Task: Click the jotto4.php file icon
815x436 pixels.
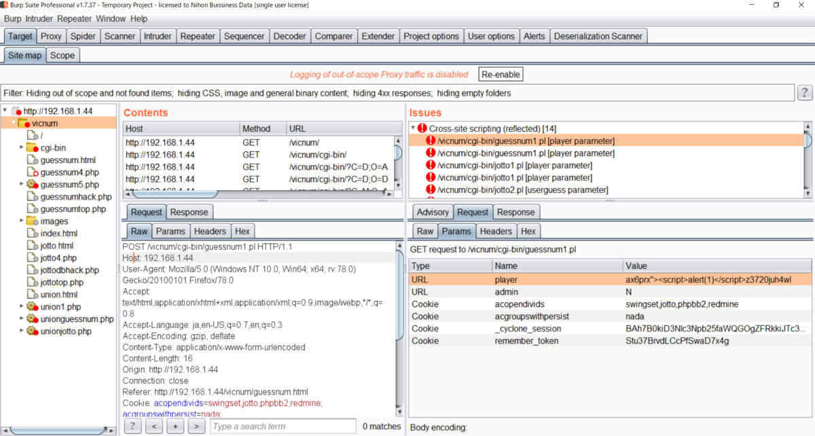Action: 32,258
